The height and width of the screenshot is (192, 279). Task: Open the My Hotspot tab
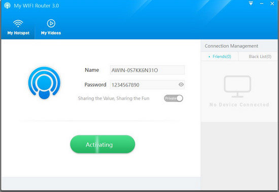click(18, 27)
